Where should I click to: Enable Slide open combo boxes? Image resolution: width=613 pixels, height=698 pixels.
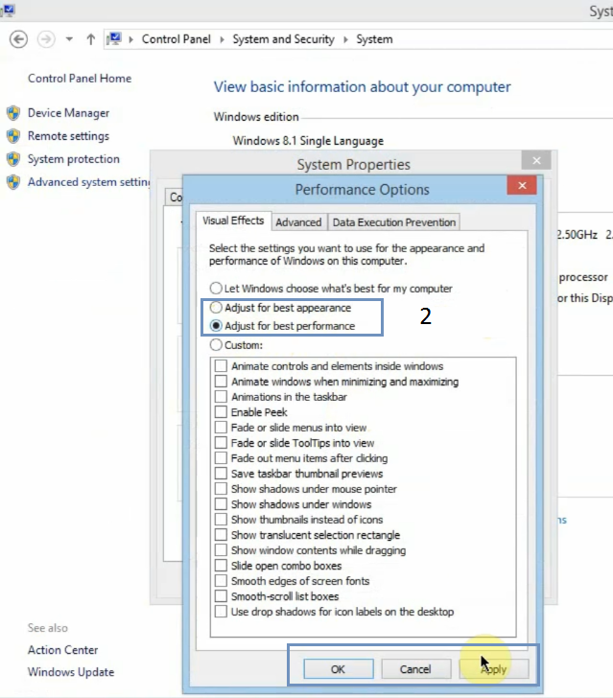[221, 566]
